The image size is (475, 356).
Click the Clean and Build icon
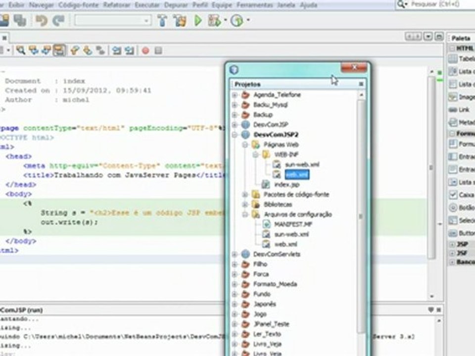[180, 21]
